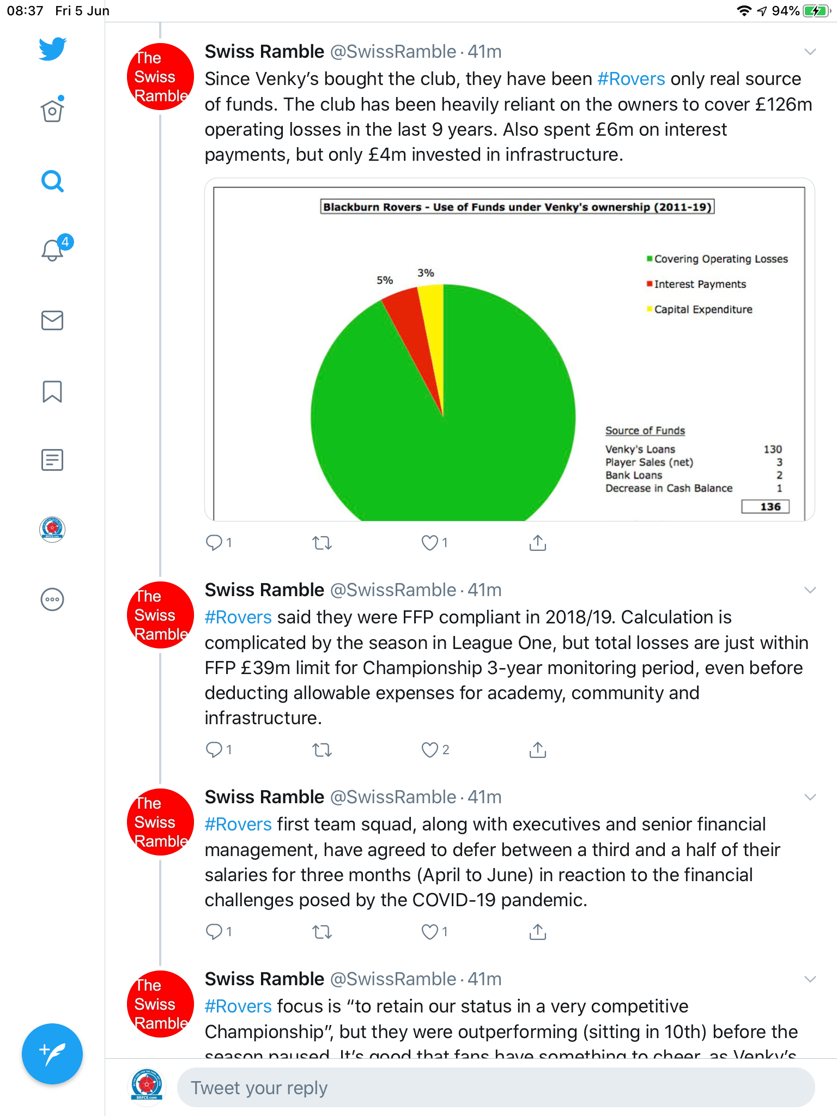
Task: Open the Blackburn Rovers pie chart image
Action: coord(510,350)
